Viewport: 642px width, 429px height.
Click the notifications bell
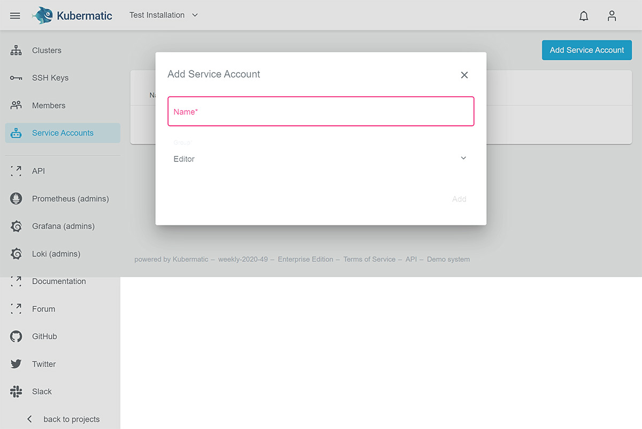click(584, 15)
